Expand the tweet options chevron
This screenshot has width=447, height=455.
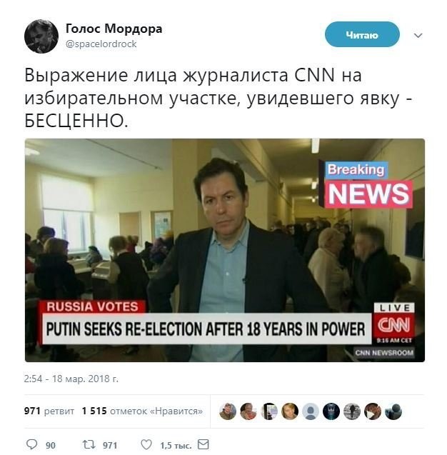418,36
